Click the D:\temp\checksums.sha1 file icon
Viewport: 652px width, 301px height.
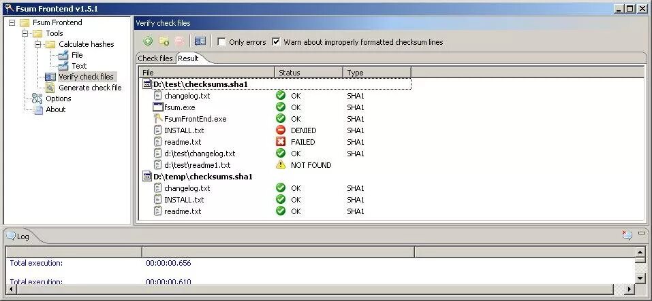tap(146, 177)
